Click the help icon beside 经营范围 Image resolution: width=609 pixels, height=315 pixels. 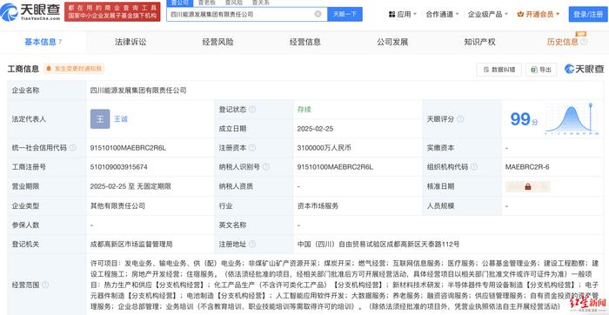point(45,285)
